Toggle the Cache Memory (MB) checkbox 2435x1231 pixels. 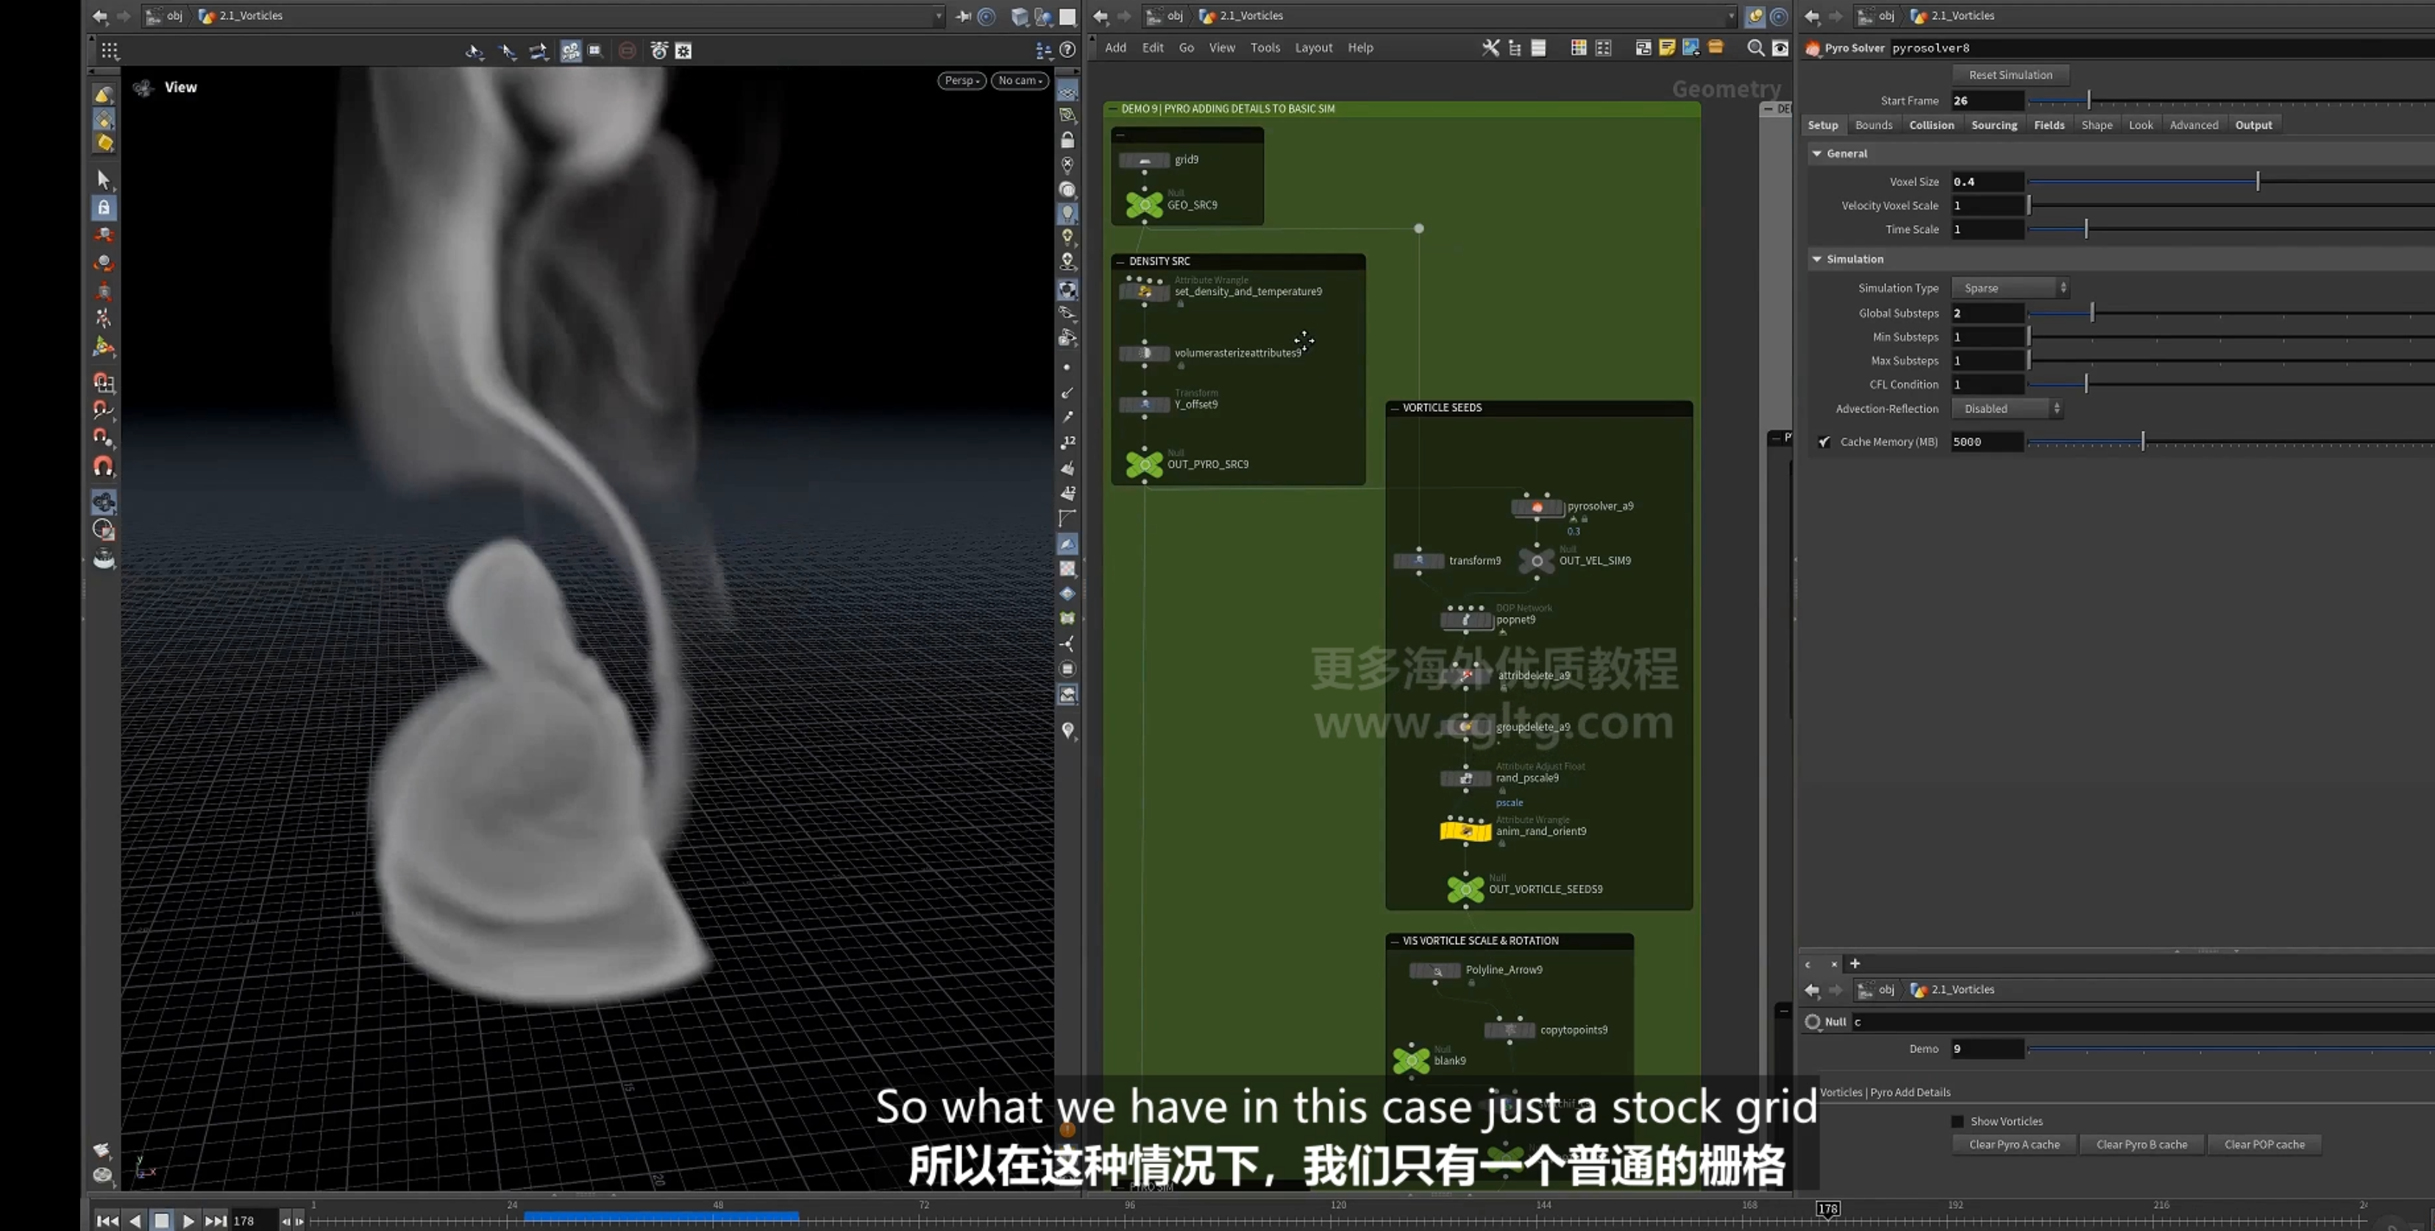1824,441
